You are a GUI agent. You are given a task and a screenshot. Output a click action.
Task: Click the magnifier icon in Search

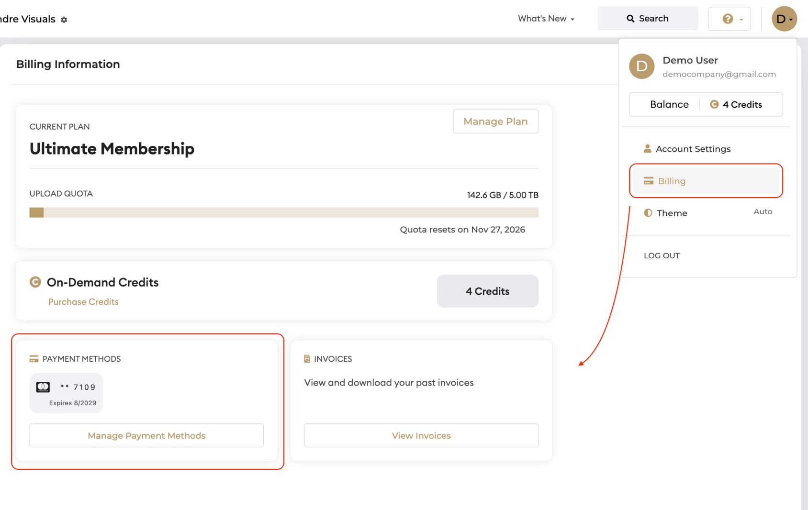(630, 19)
